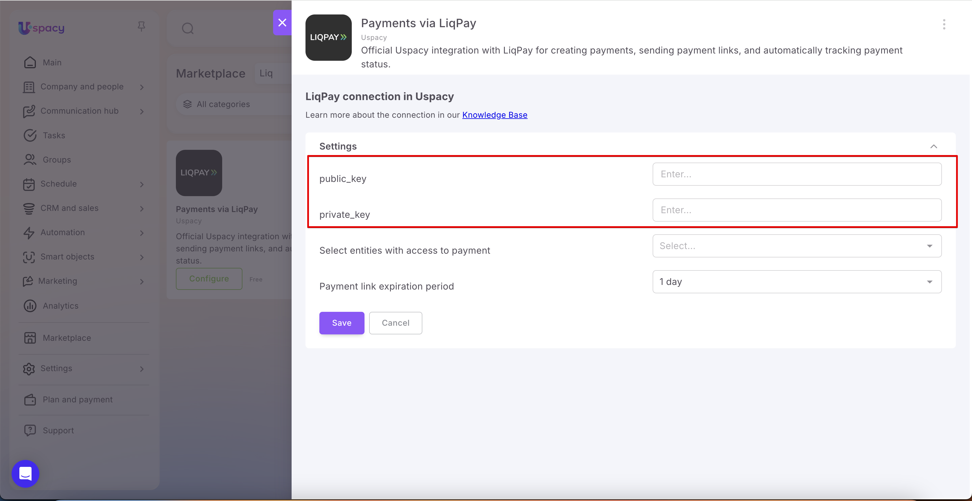Click the private_key input field
This screenshot has width=972, height=501.
tap(797, 210)
